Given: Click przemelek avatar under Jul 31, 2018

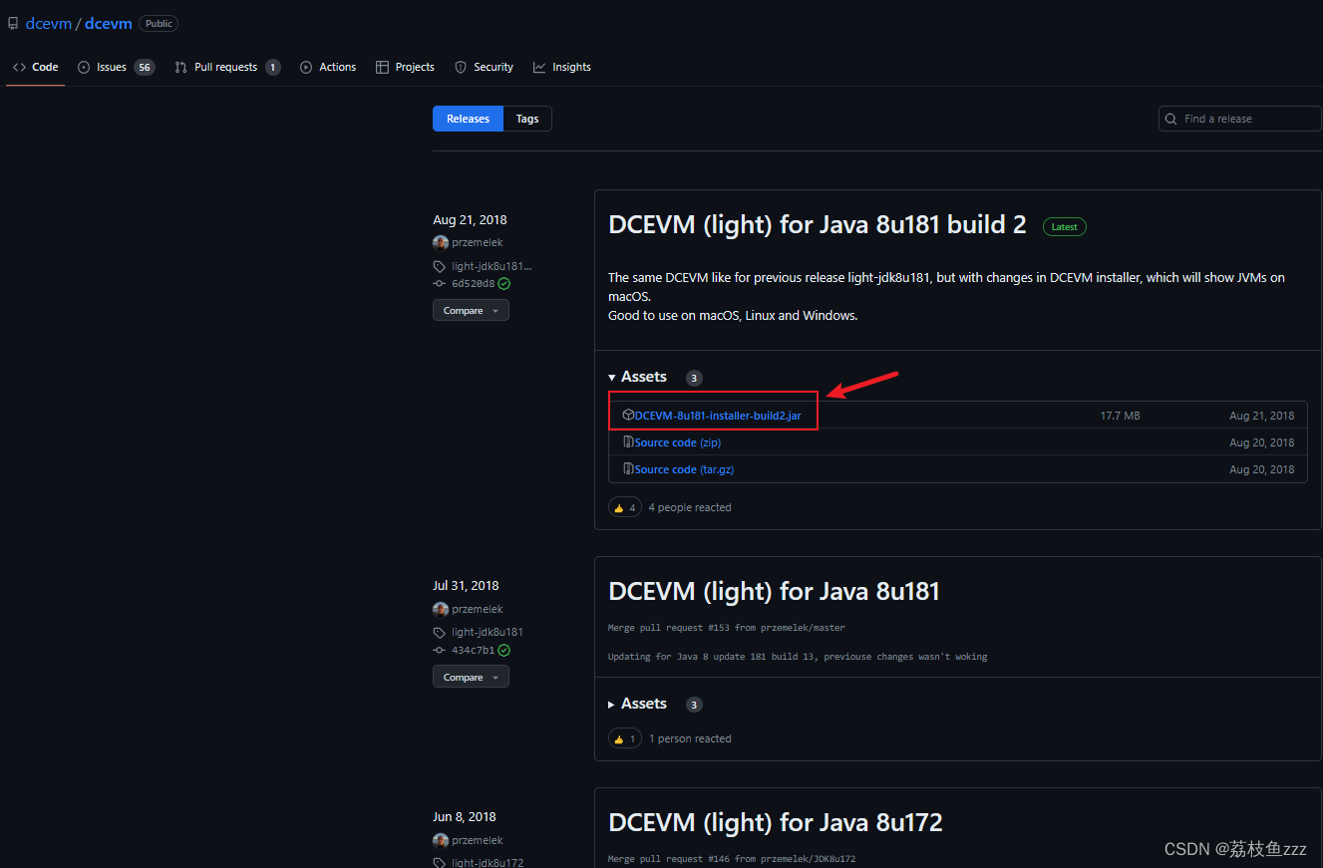Looking at the screenshot, I should tap(441, 609).
